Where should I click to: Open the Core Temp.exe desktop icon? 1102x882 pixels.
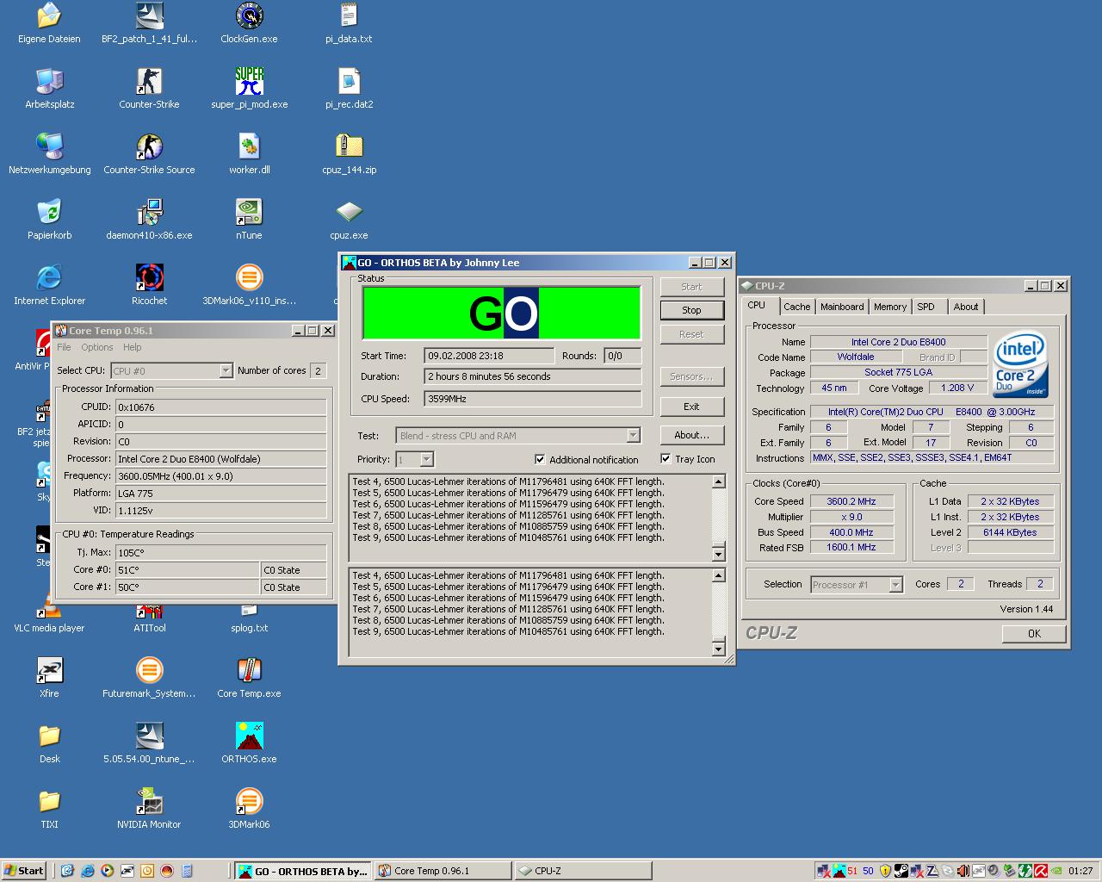tap(249, 671)
